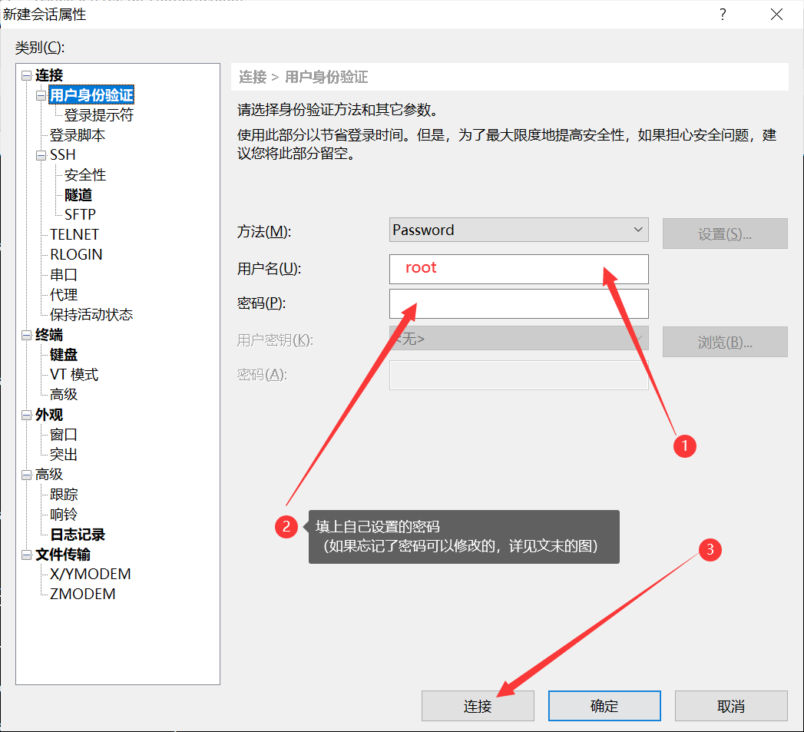Select the 连接 root category
804x732 pixels.
point(48,75)
